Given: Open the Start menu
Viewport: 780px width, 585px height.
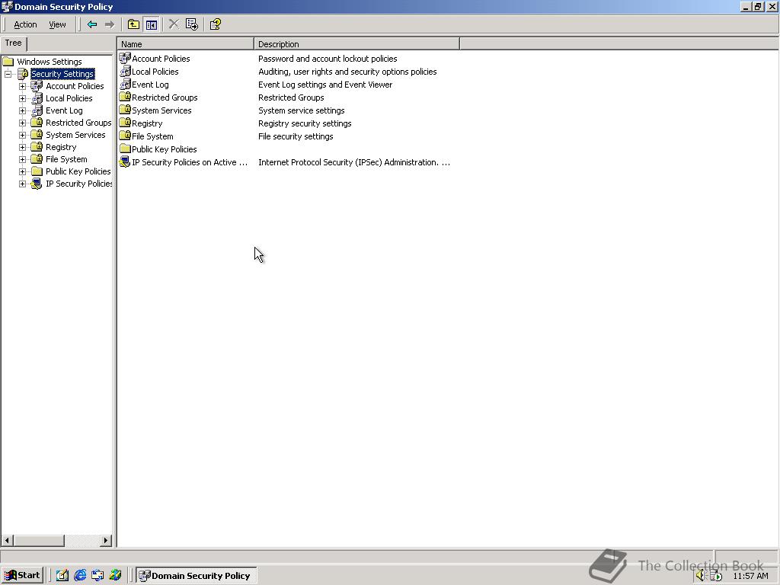Looking at the screenshot, I should (22, 576).
